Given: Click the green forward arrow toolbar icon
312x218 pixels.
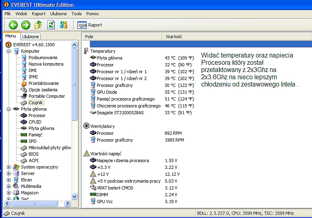Looking at the screenshot, I should (x=26, y=25).
